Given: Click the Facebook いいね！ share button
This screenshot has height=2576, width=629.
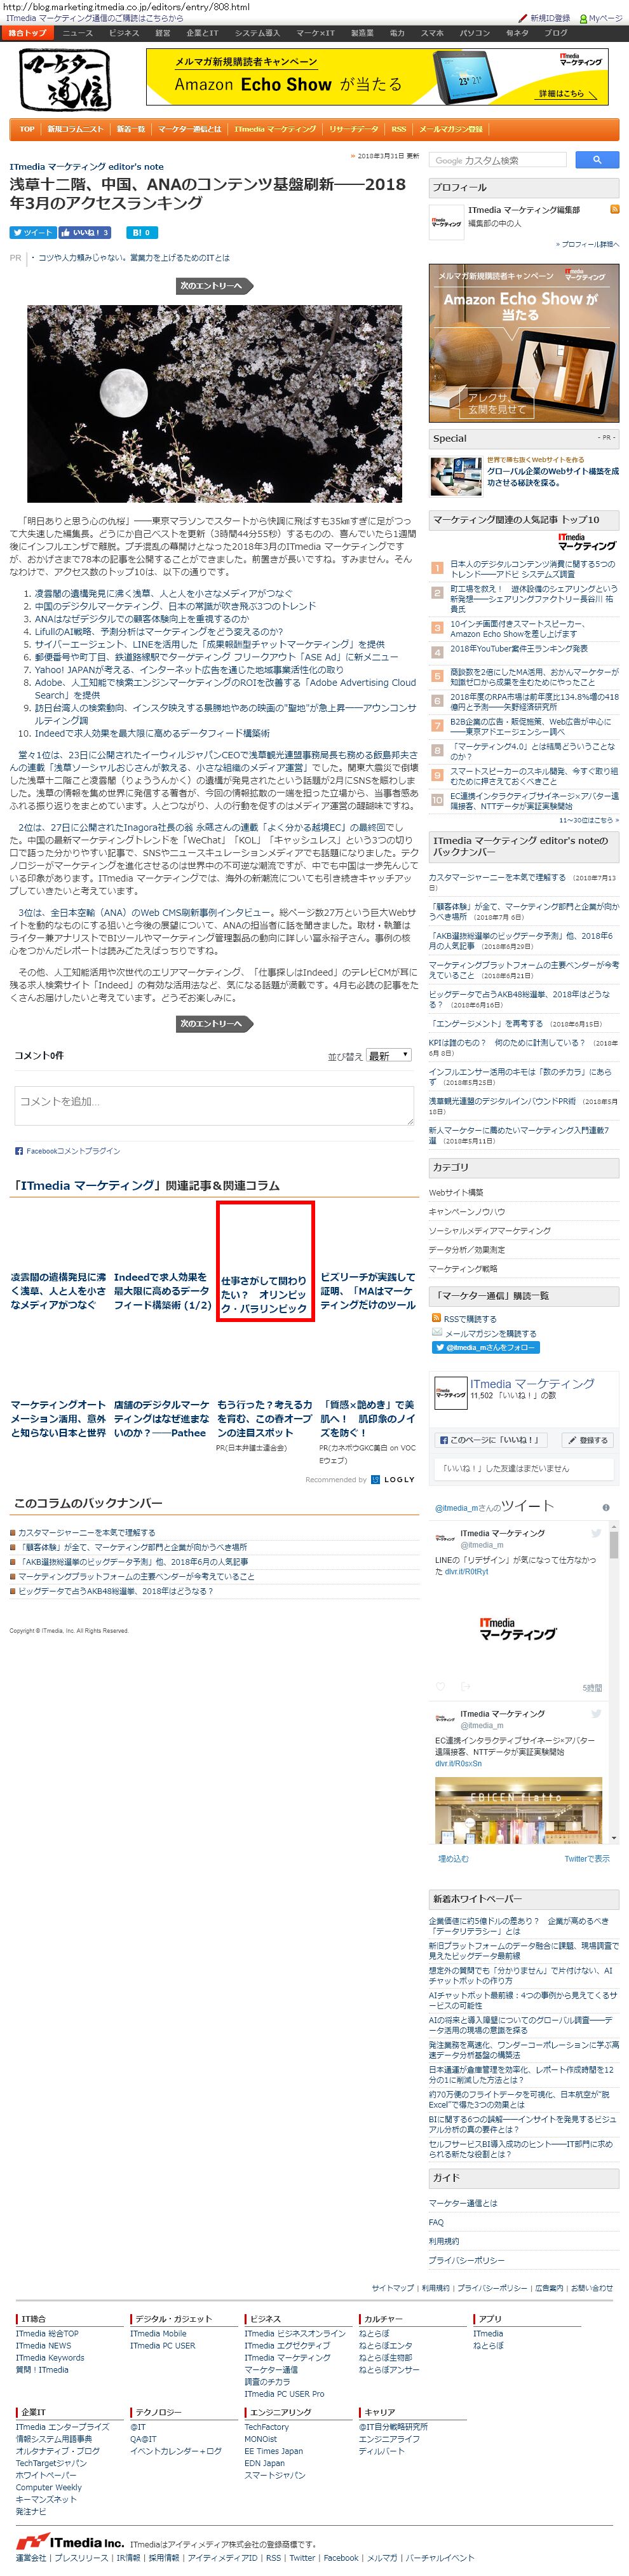Looking at the screenshot, I should [84, 232].
